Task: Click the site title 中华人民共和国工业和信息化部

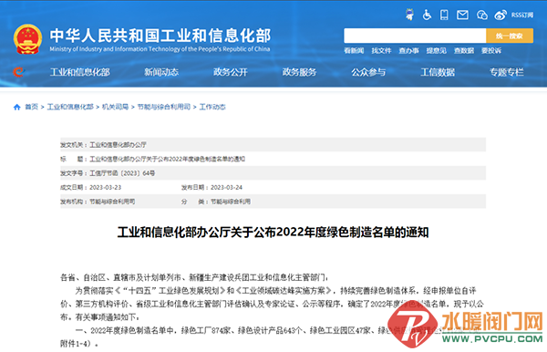Action: (160, 36)
